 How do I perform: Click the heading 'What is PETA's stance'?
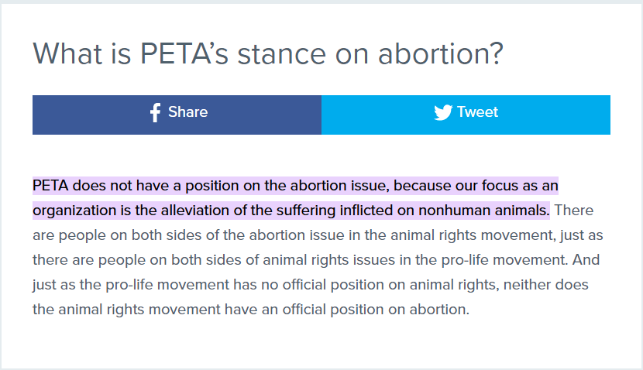click(x=180, y=53)
